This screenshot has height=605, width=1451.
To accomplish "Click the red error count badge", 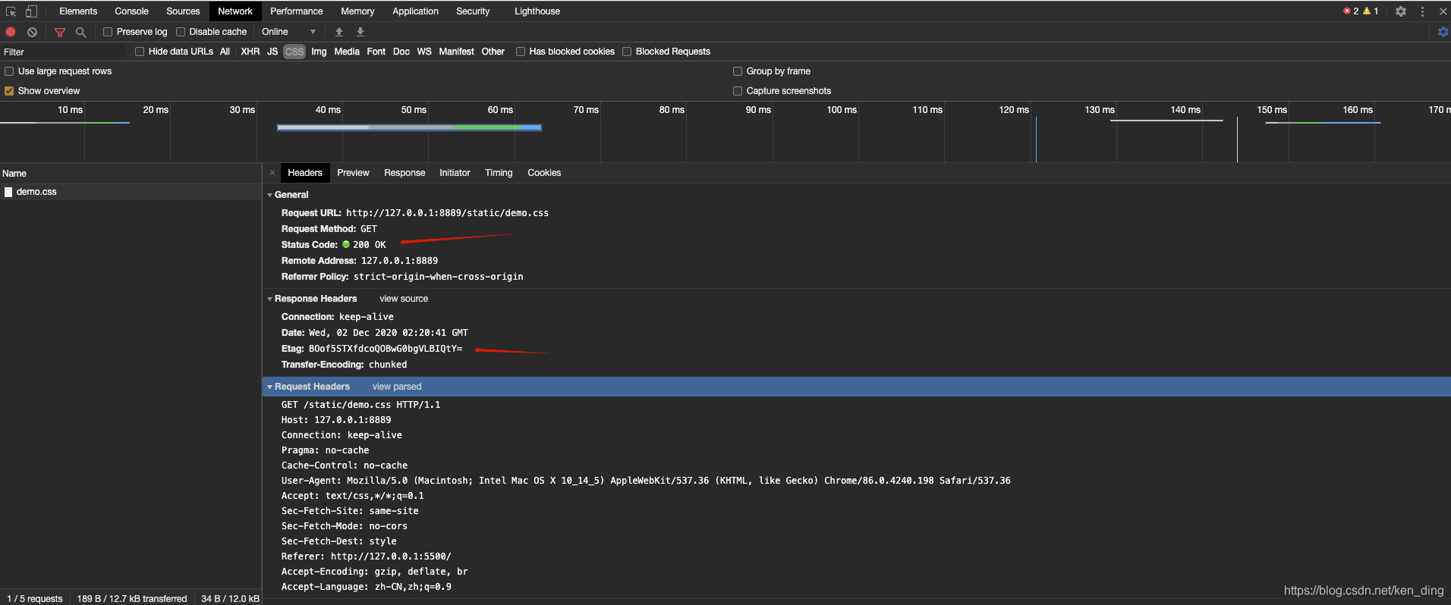I will [1351, 11].
